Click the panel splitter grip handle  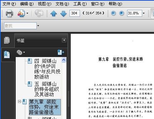click(69, 98)
